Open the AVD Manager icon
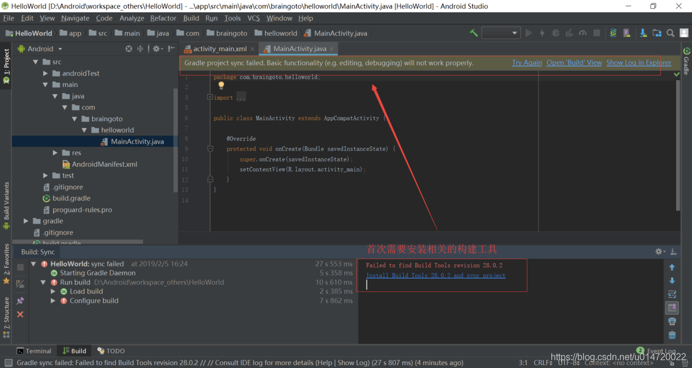Viewport: 692px width, 368px height. pos(627,33)
